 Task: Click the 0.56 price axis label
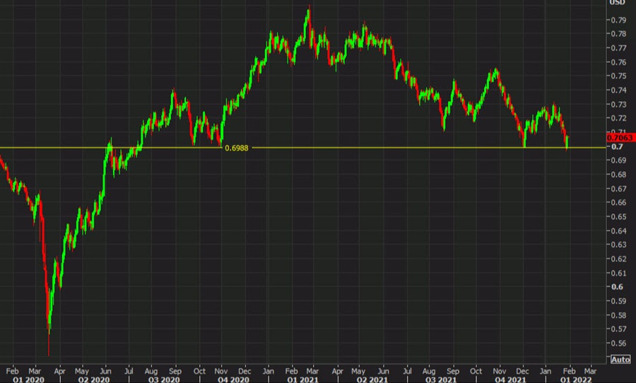click(618, 343)
